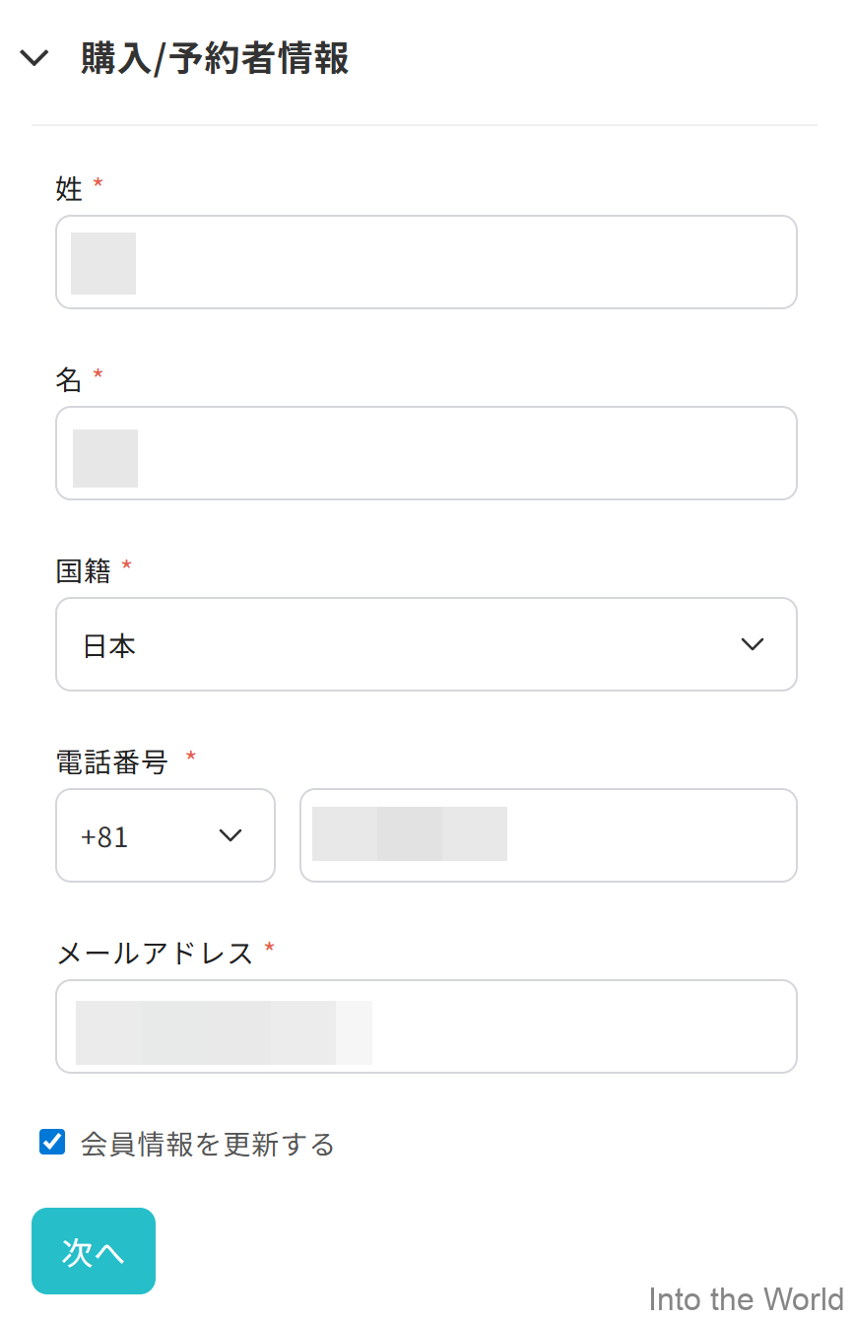Open the +81 country code dropdown
Viewport: 853px width, 1320px height.
pos(165,835)
